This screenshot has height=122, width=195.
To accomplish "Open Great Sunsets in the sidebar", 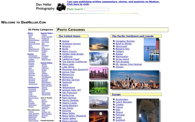I will pyautogui.click(x=47, y=37).
